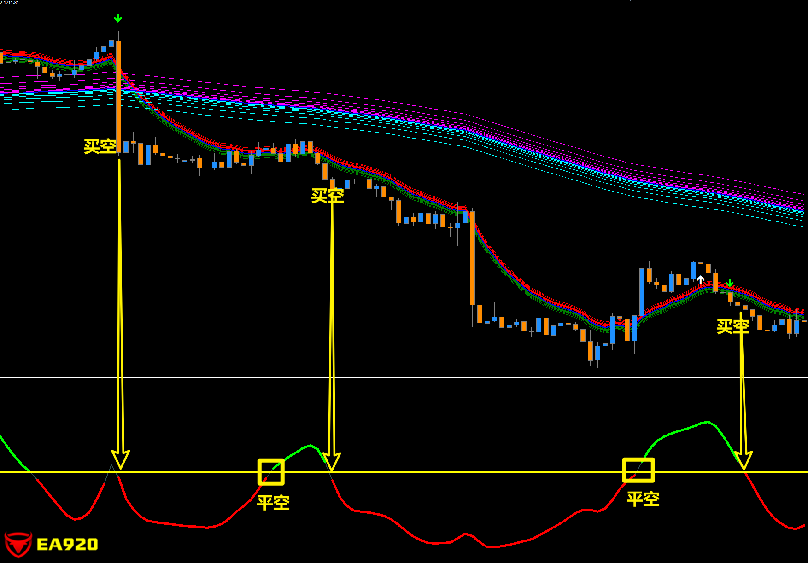Select the tall blue candle before white arrow
The image size is (808, 563).
click(642, 292)
